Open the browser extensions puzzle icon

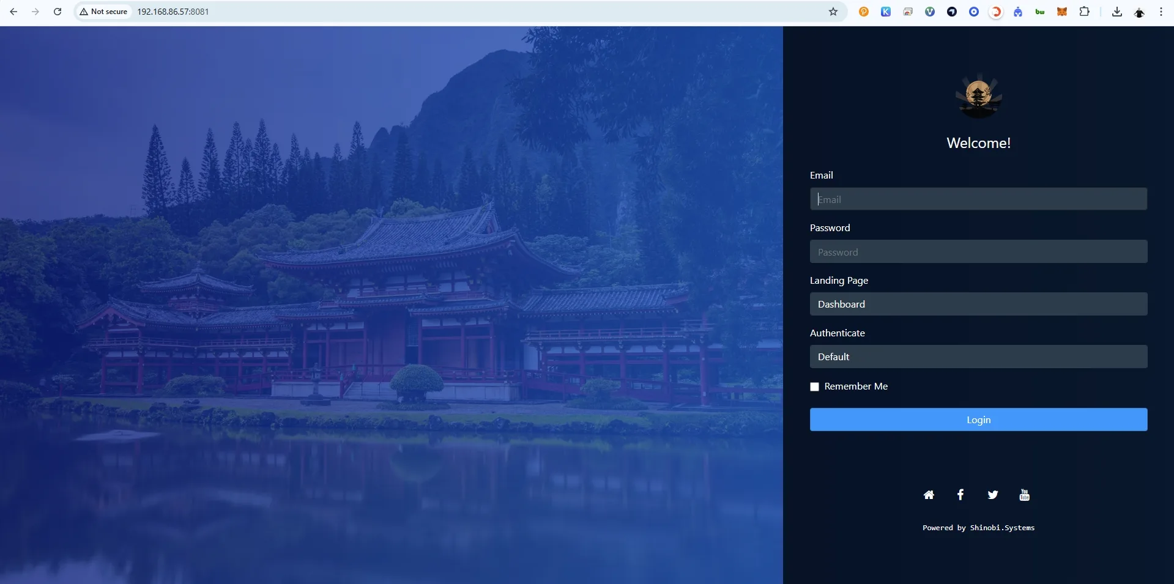[1084, 12]
